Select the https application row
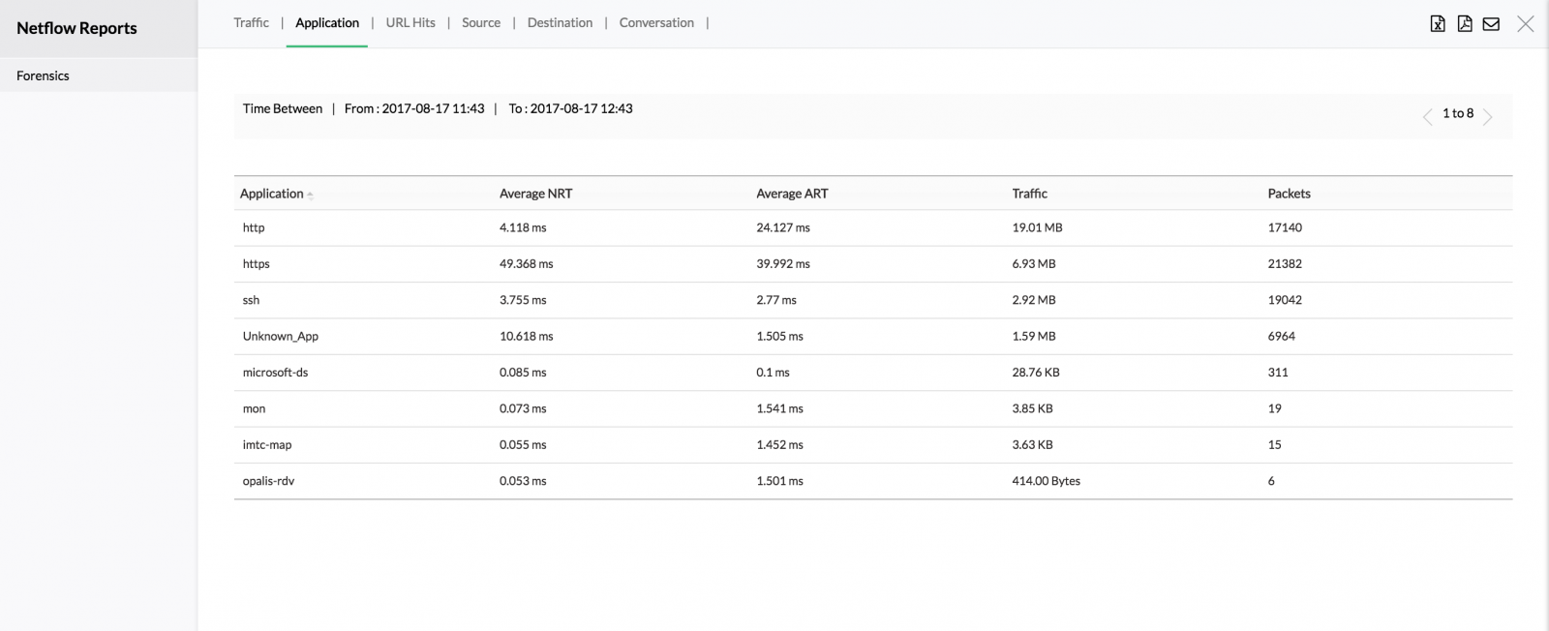This screenshot has width=1549, height=631. 257,264
